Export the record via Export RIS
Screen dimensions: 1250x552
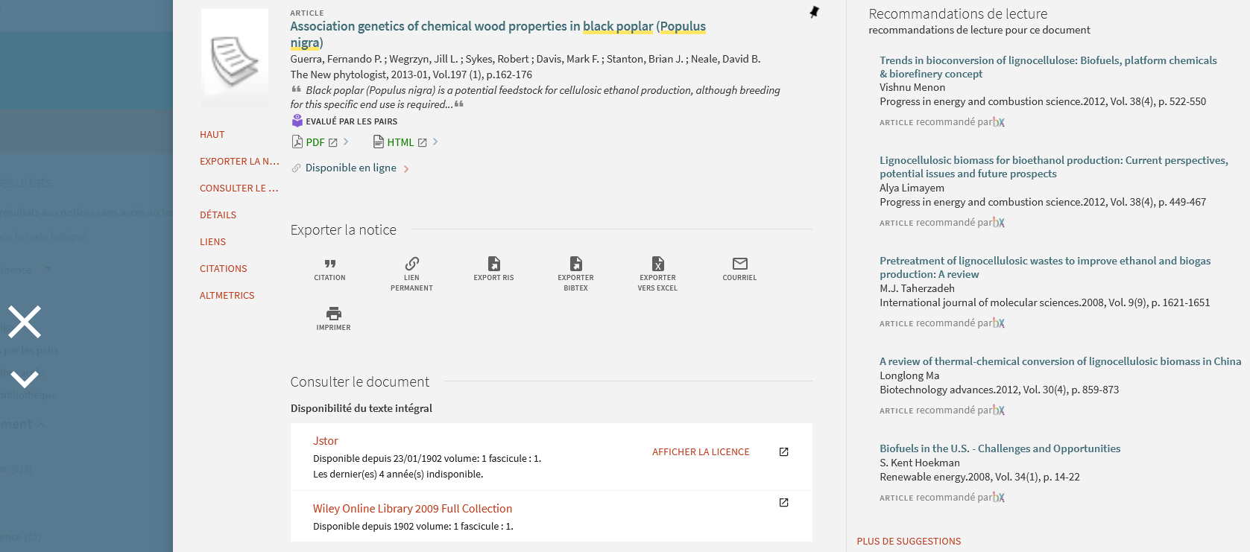493,264
